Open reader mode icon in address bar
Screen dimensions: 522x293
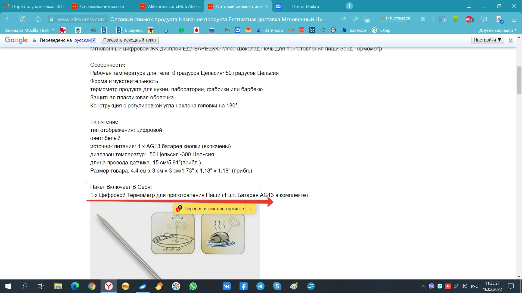click(x=344, y=19)
